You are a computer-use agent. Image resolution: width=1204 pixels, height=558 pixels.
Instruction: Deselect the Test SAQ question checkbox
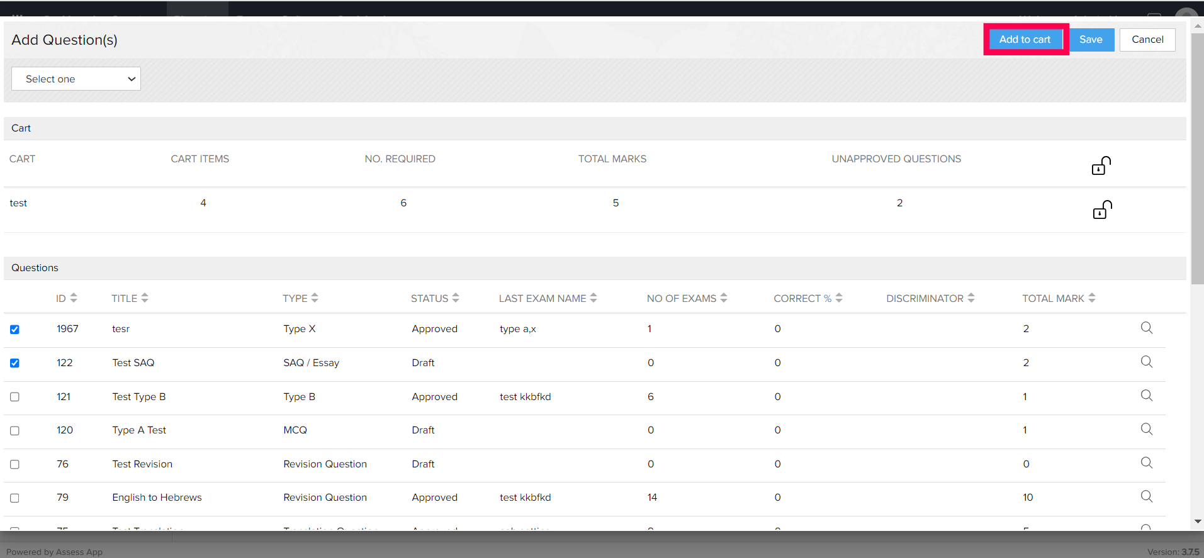point(14,363)
